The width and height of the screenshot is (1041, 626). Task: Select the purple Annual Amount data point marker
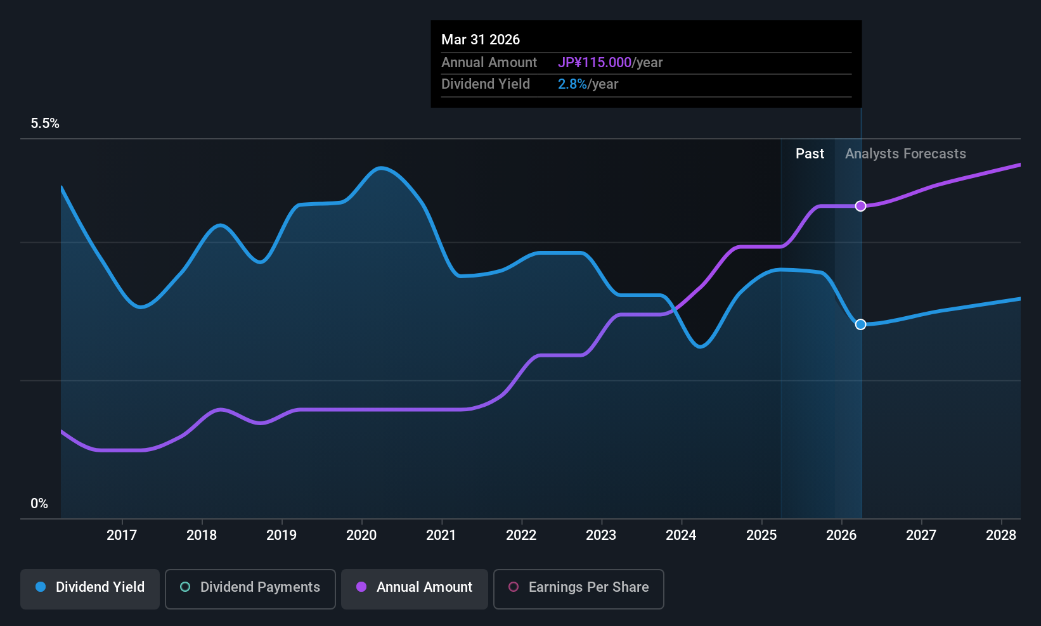click(x=861, y=206)
